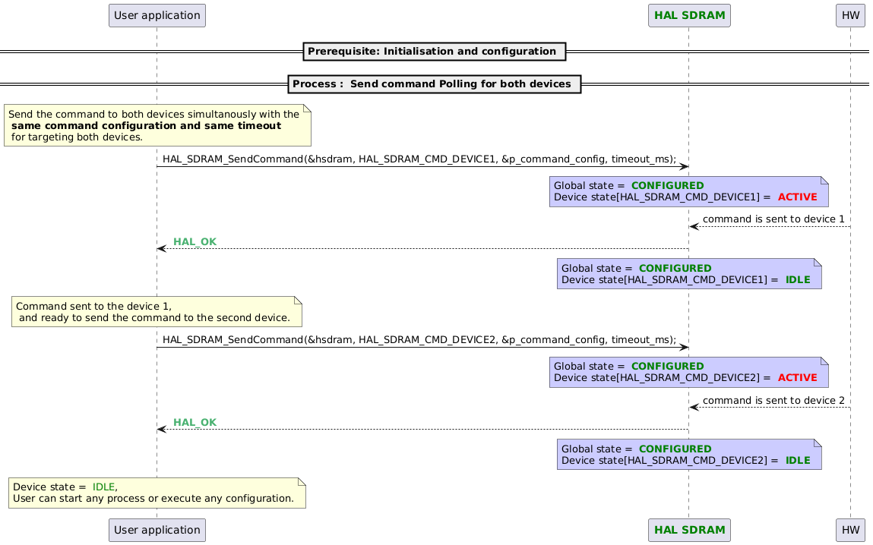The width and height of the screenshot is (873, 545).
Task: Select the top HAL SDRAM participant box
Action: 689,16
